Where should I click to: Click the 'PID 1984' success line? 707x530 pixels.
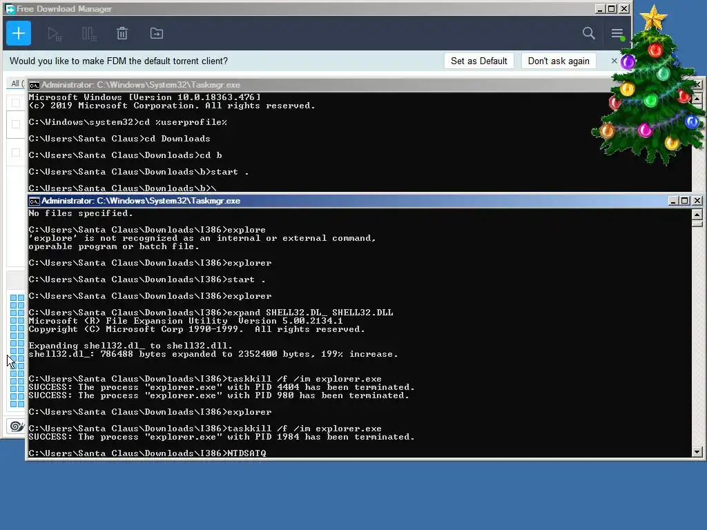(222, 437)
